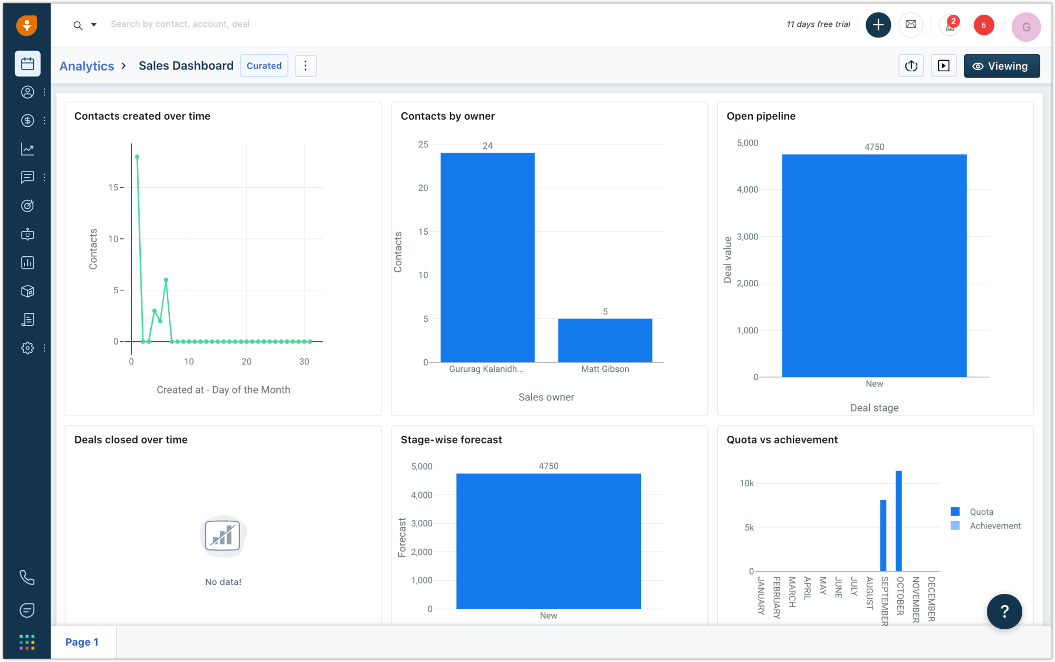Open quick add with the plus icon
The width and height of the screenshot is (1055, 662).
(x=878, y=24)
